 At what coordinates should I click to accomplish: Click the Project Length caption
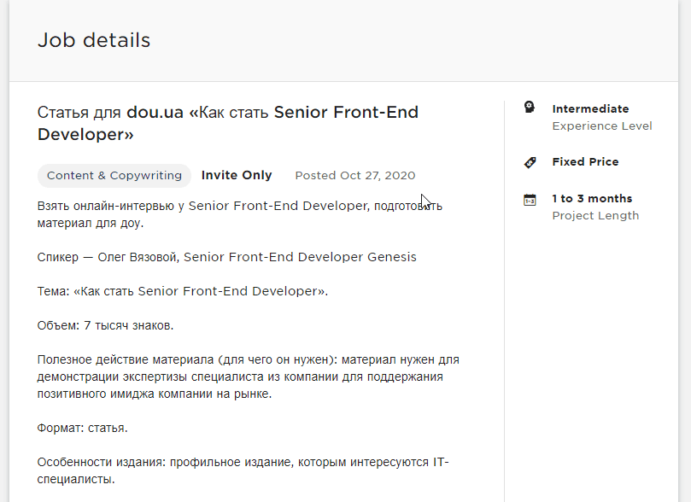point(595,216)
